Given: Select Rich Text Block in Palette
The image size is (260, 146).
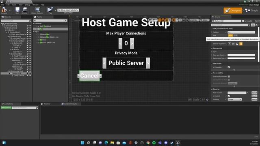Looking at the screenshot, I should [45, 26].
